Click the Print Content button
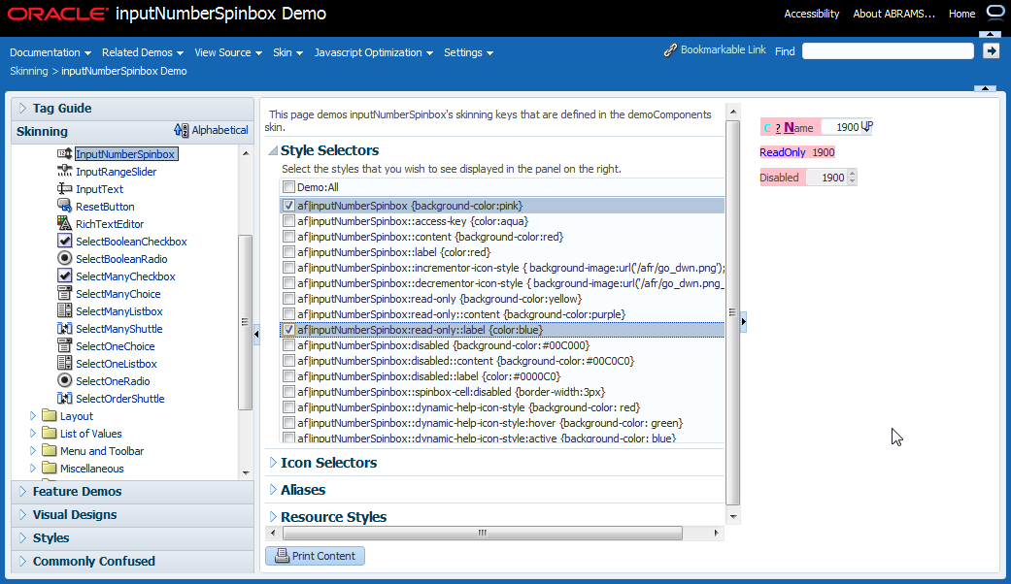 pos(316,556)
